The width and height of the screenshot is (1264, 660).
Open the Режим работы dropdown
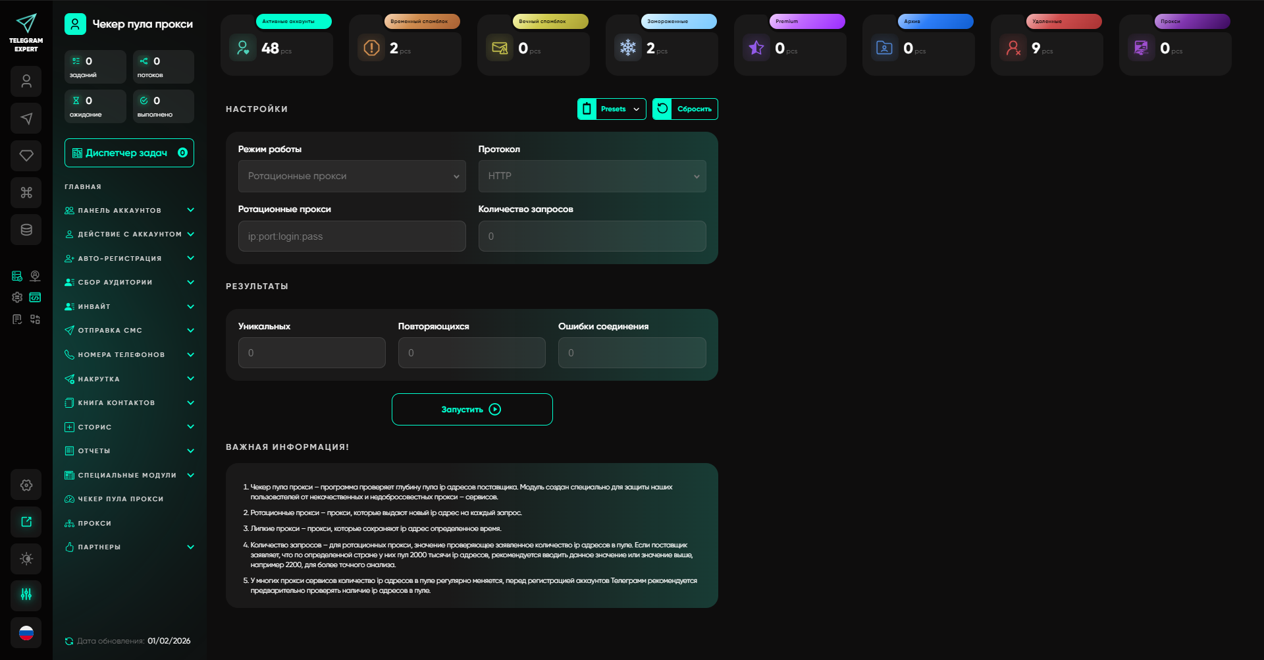352,176
